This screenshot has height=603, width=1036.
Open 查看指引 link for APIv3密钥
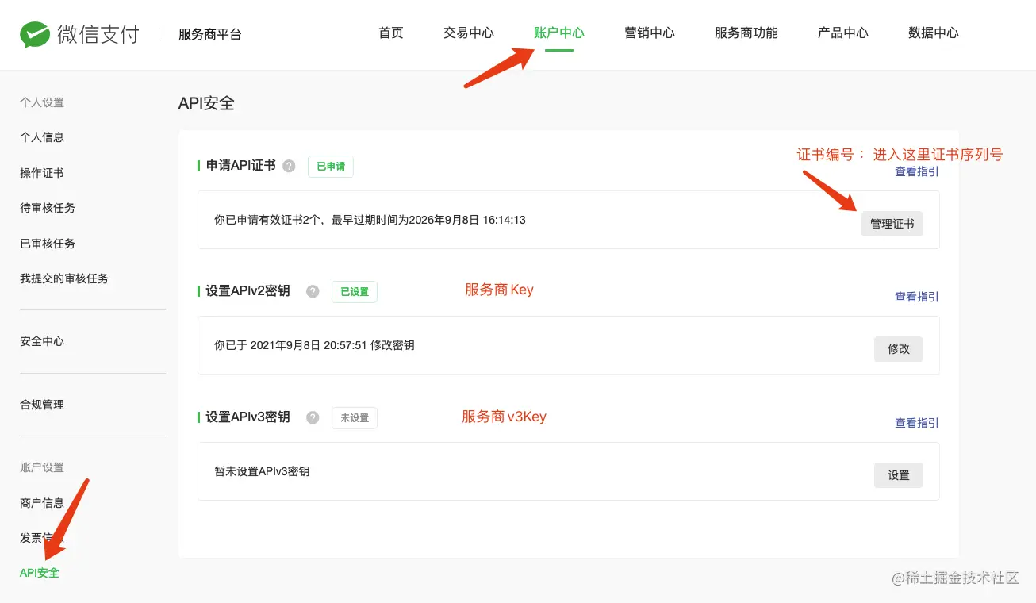click(917, 423)
